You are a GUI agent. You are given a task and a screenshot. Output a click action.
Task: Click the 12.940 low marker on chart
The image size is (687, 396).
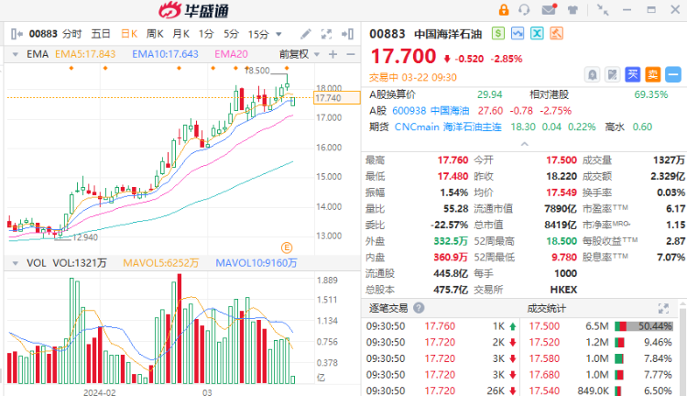(85, 237)
